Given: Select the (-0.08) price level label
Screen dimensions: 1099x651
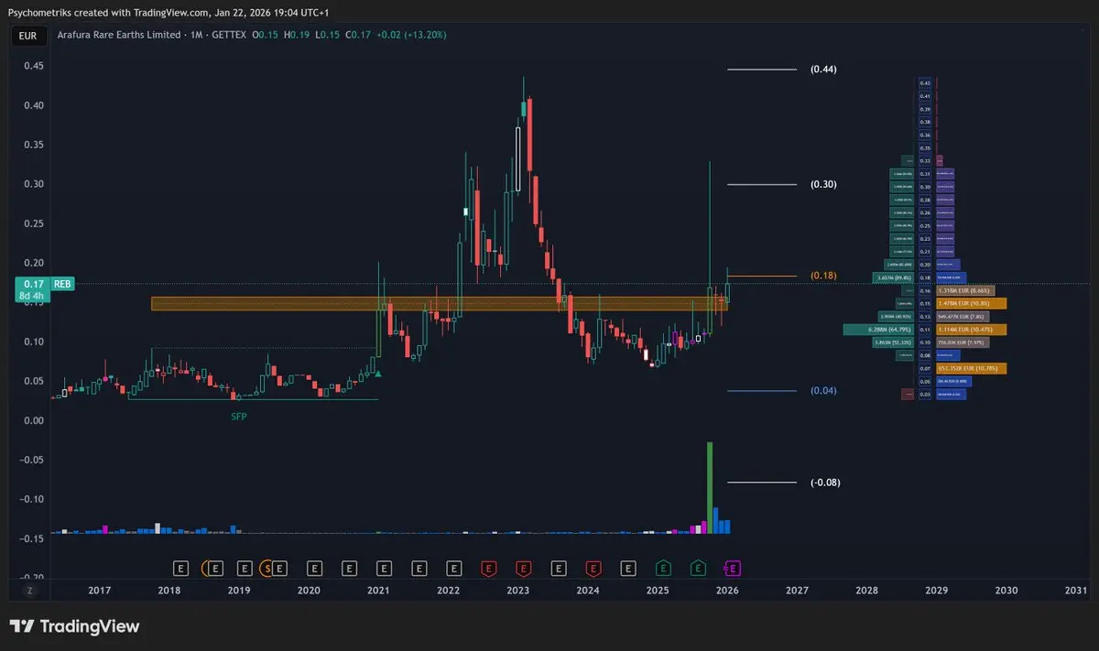Looking at the screenshot, I should pos(825,483).
